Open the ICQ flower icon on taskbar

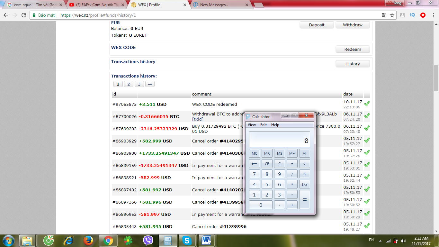(x=128, y=240)
